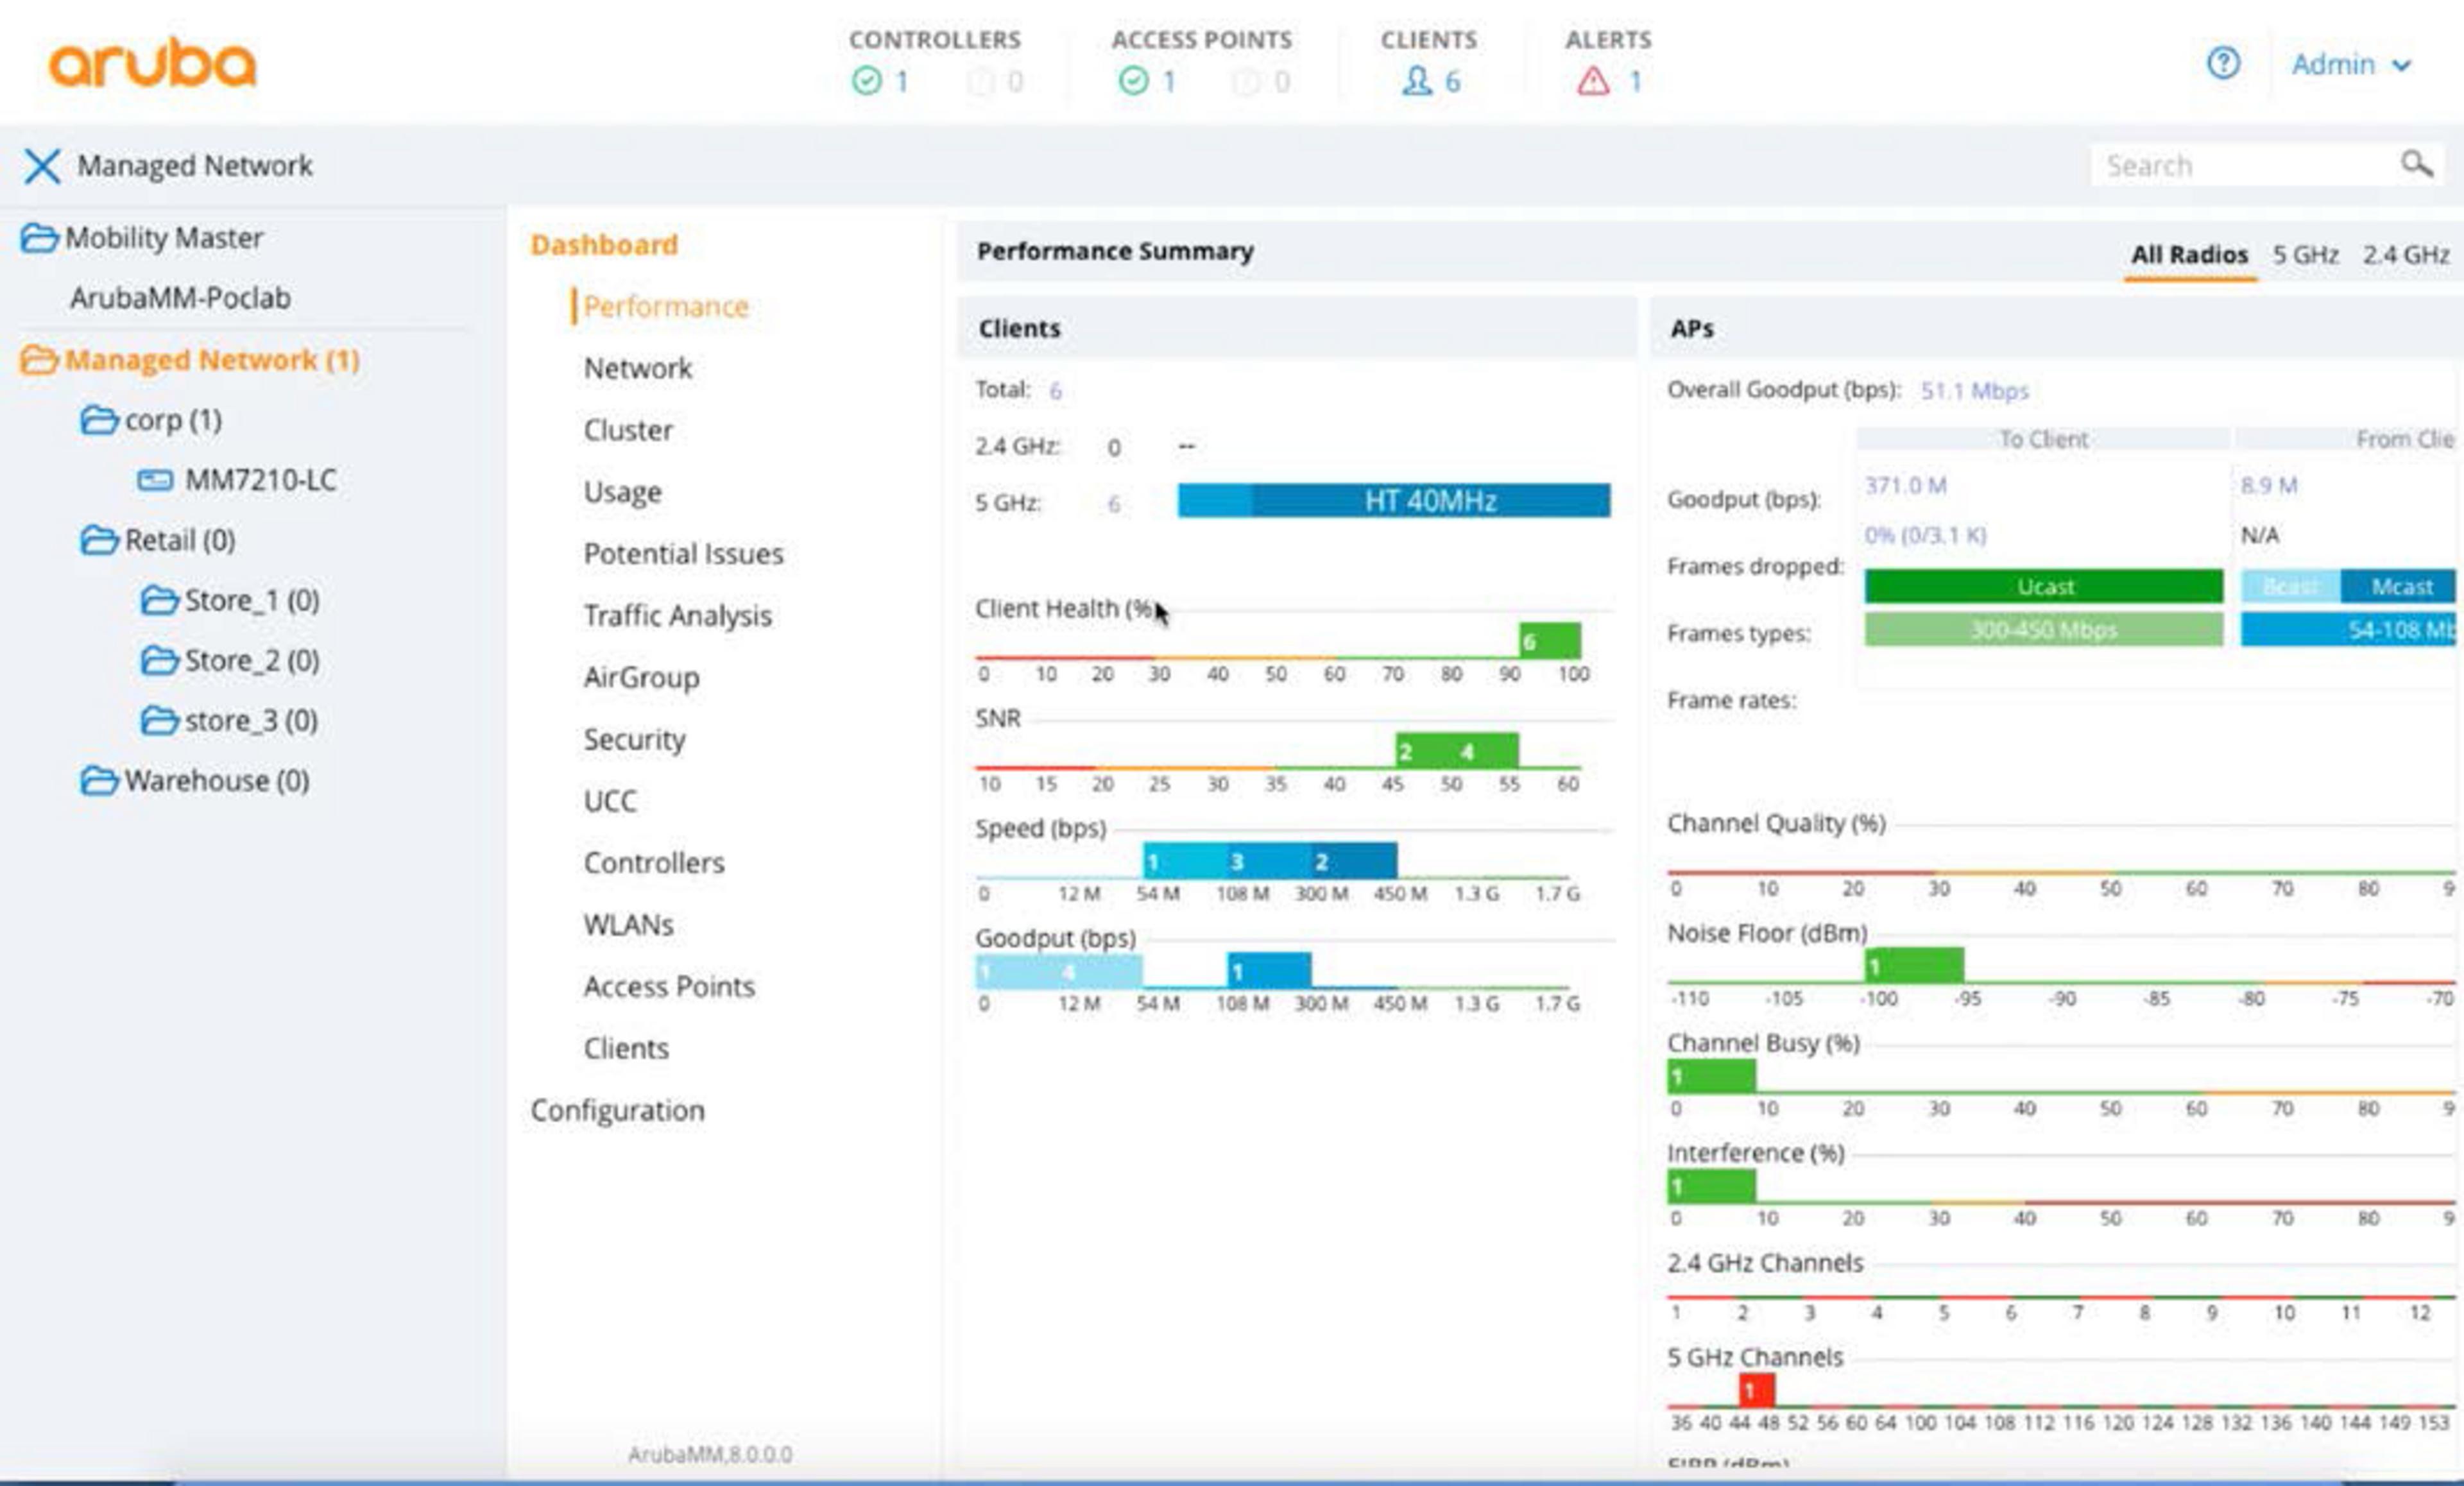Select the MM7210-LC controller icon
This screenshot has height=1486, width=2464.
[155, 480]
